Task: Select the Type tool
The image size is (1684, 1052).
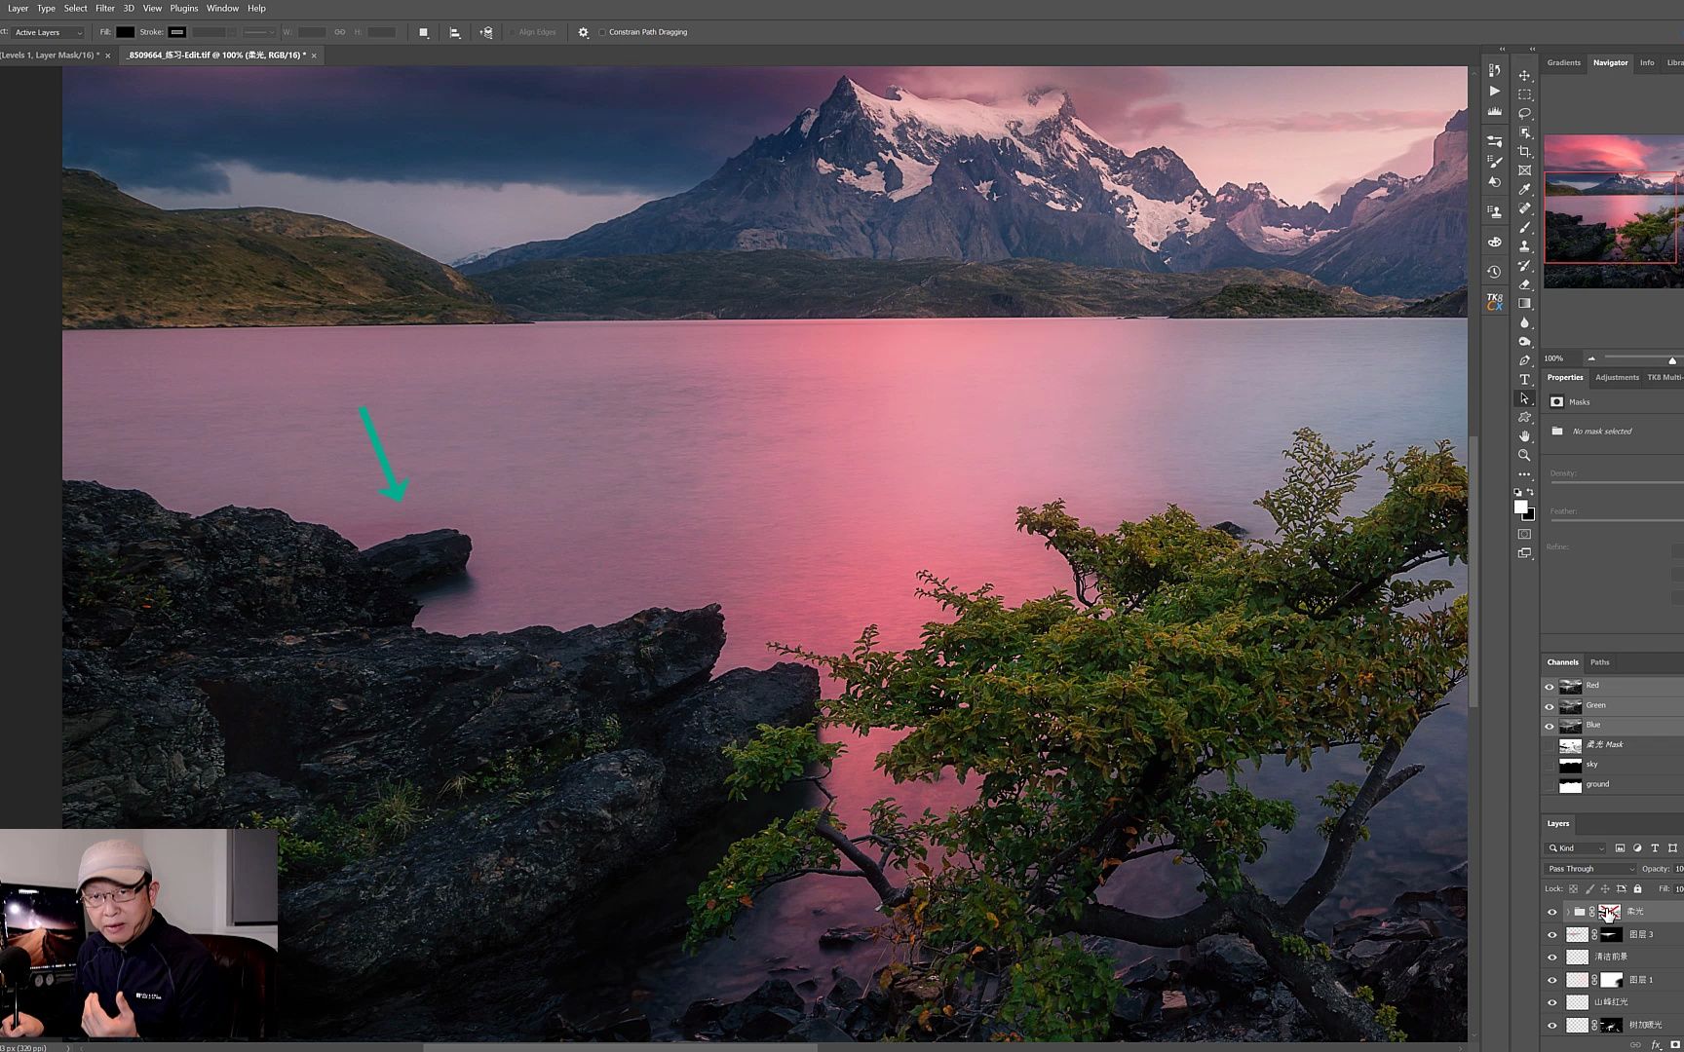Action: (1524, 380)
